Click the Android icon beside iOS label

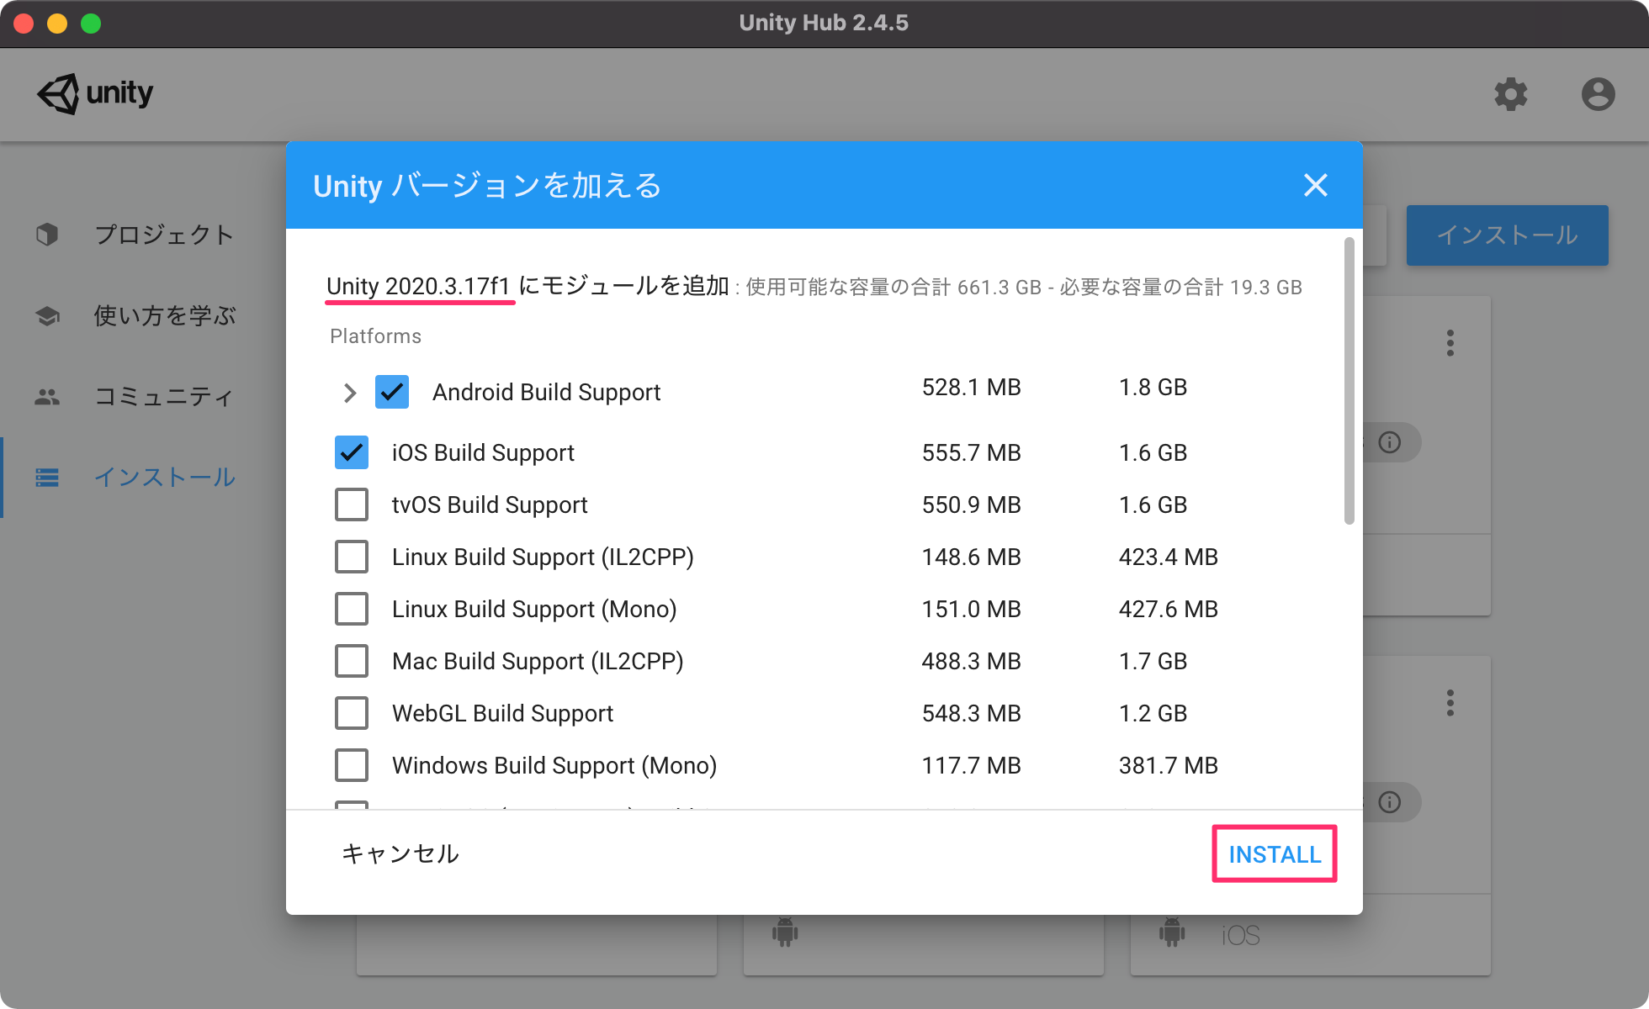point(1172,932)
